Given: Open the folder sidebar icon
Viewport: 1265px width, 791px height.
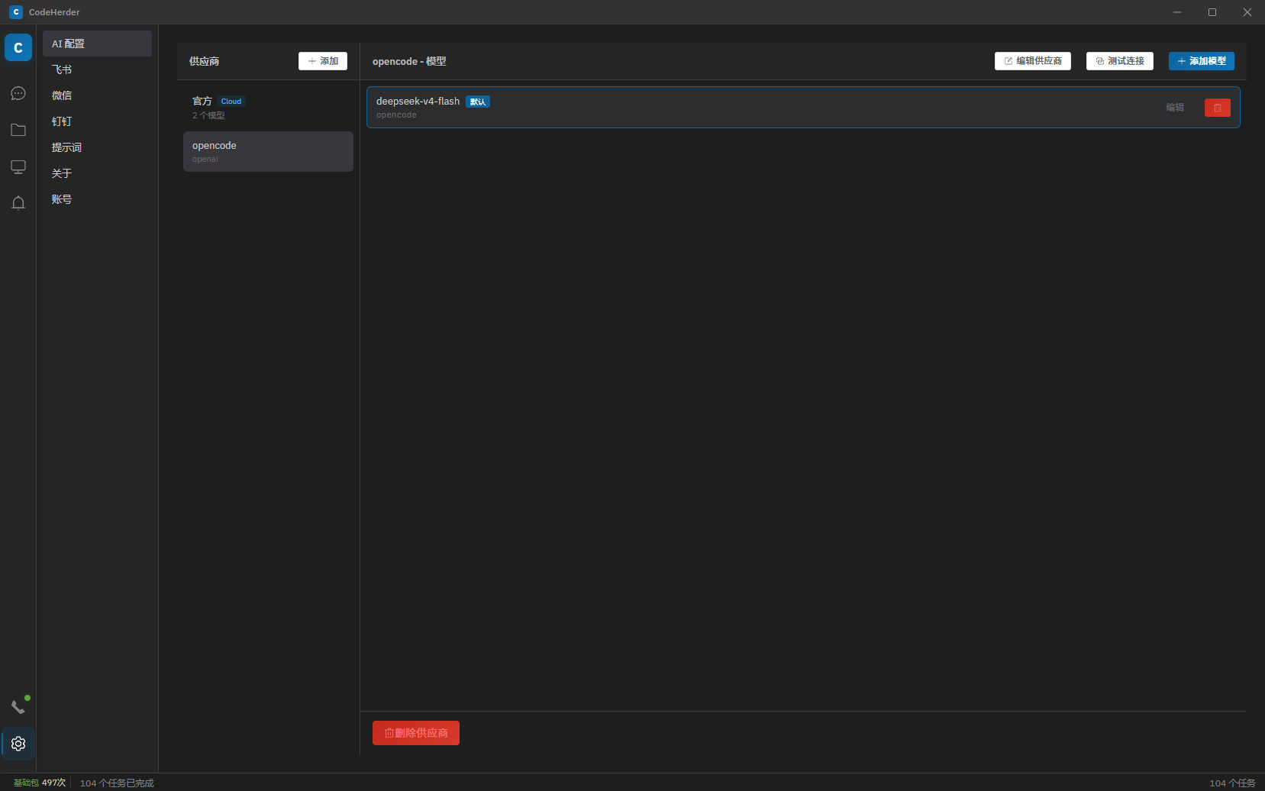Looking at the screenshot, I should (x=18, y=130).
